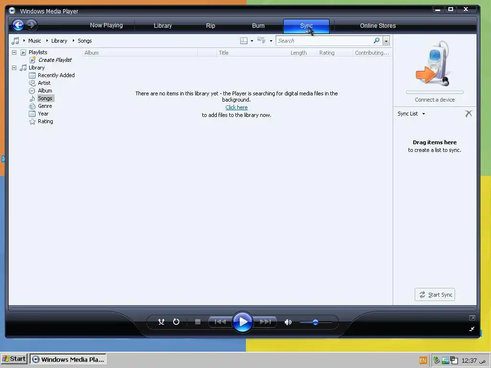Open the view options dropdown arrow
Viewport: 491px width, 368px height.
(271, 41)
